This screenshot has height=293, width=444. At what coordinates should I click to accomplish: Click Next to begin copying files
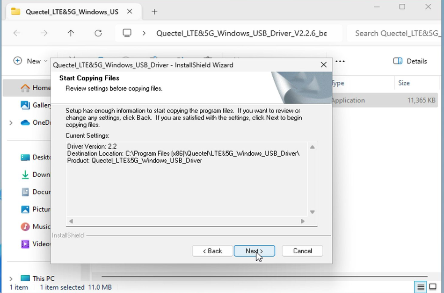(x=254, y=251)
